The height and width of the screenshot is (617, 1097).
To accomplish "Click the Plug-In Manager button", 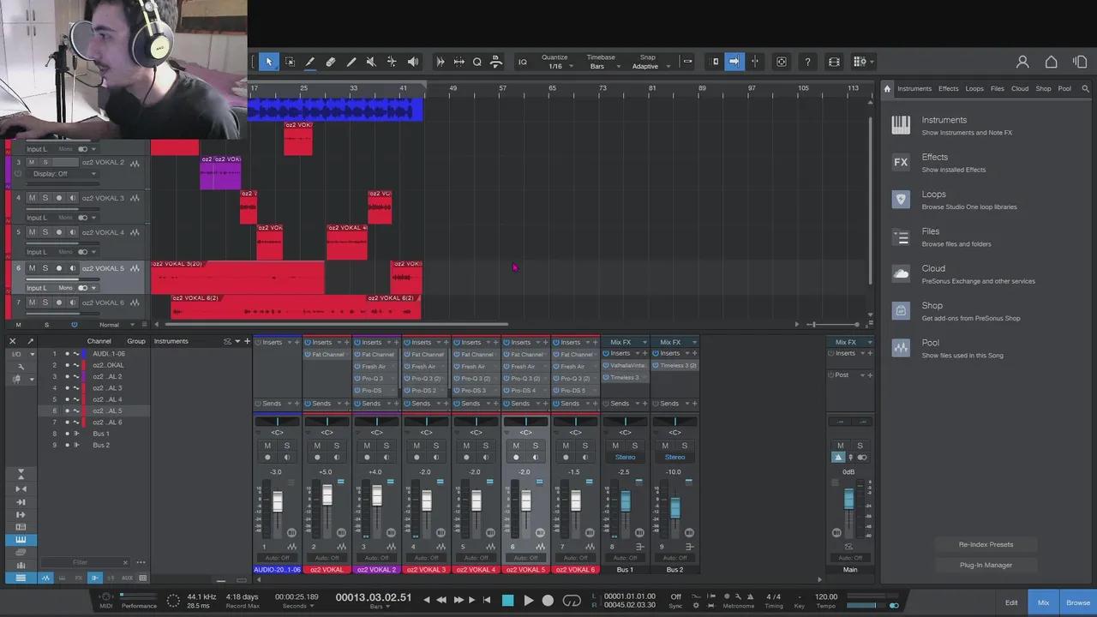I will coord(986,565).
